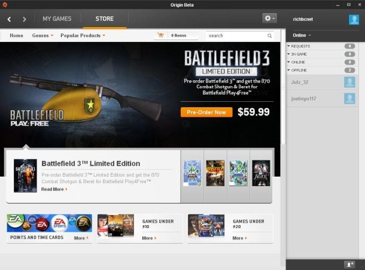
Task: Open the shopping cart icon
Action: [x=160, y=35]
